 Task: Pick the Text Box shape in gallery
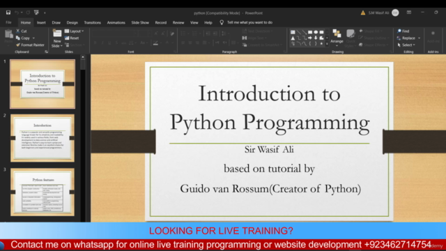pyautogui.click(x=293, y=32)
